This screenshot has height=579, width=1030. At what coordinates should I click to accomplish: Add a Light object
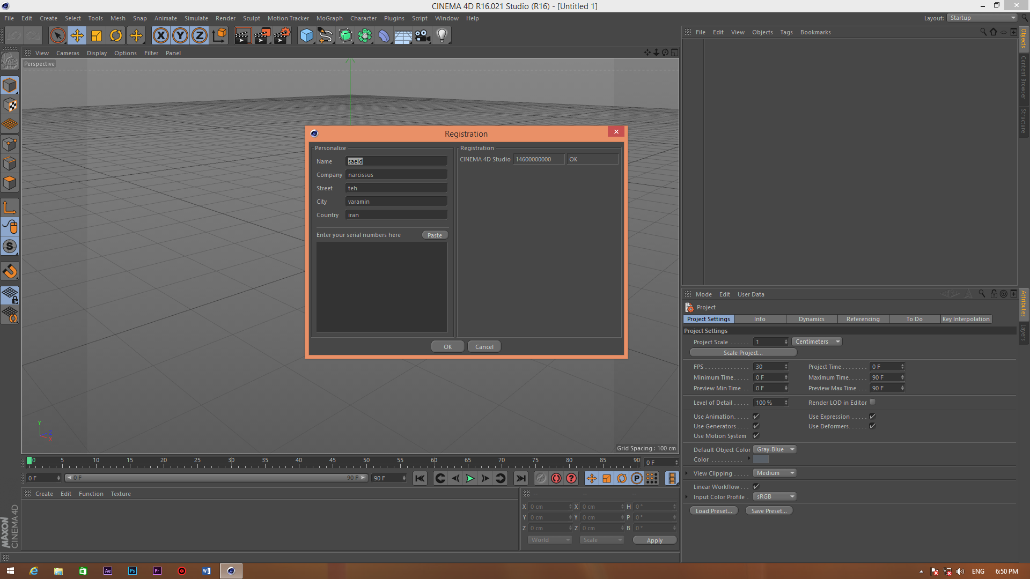442,36
